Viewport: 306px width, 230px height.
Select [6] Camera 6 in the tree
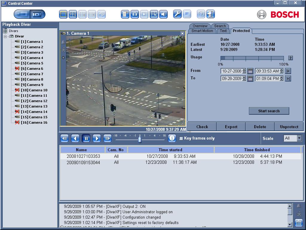click(x=32, y=69)
